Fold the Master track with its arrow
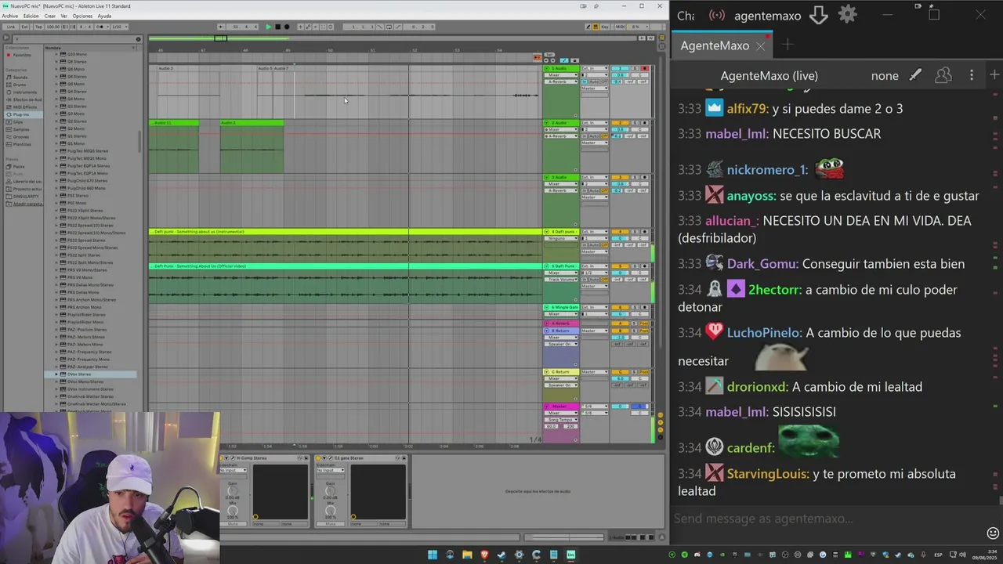 coord(546,407)
